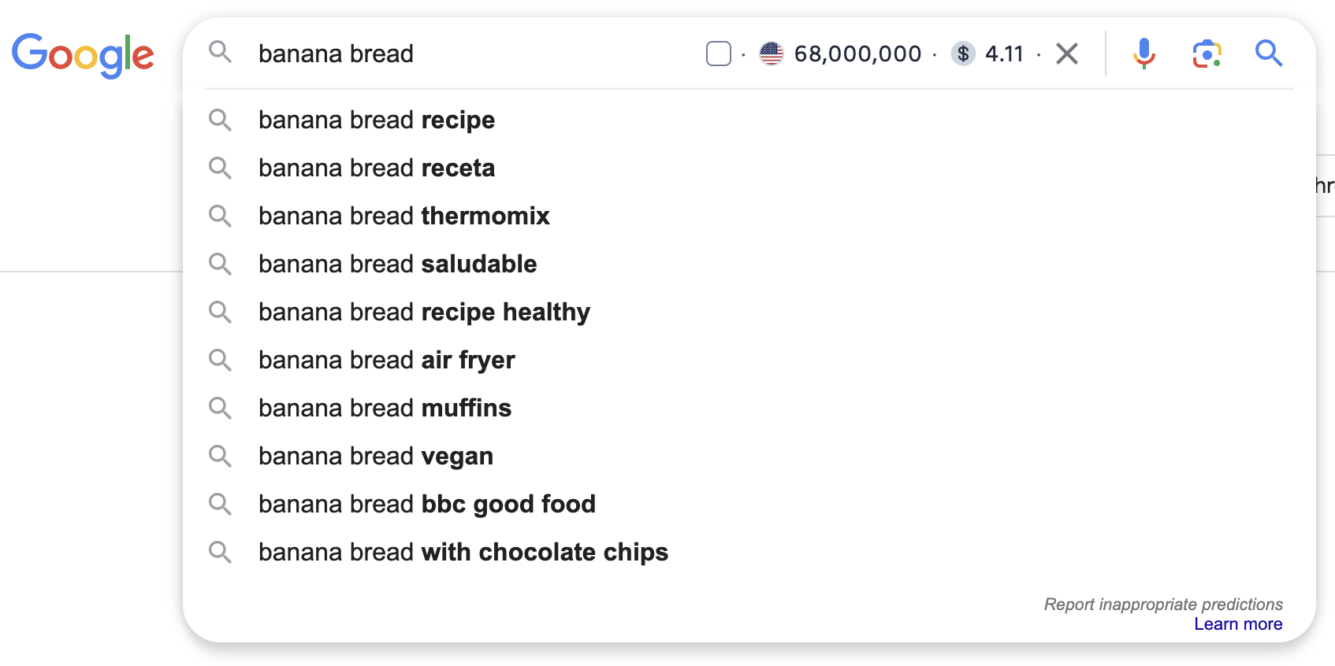Screen dimensions: 1335x666
Task: Select suggestion "banana bread receta"
Action: click(x=377, y=168)
